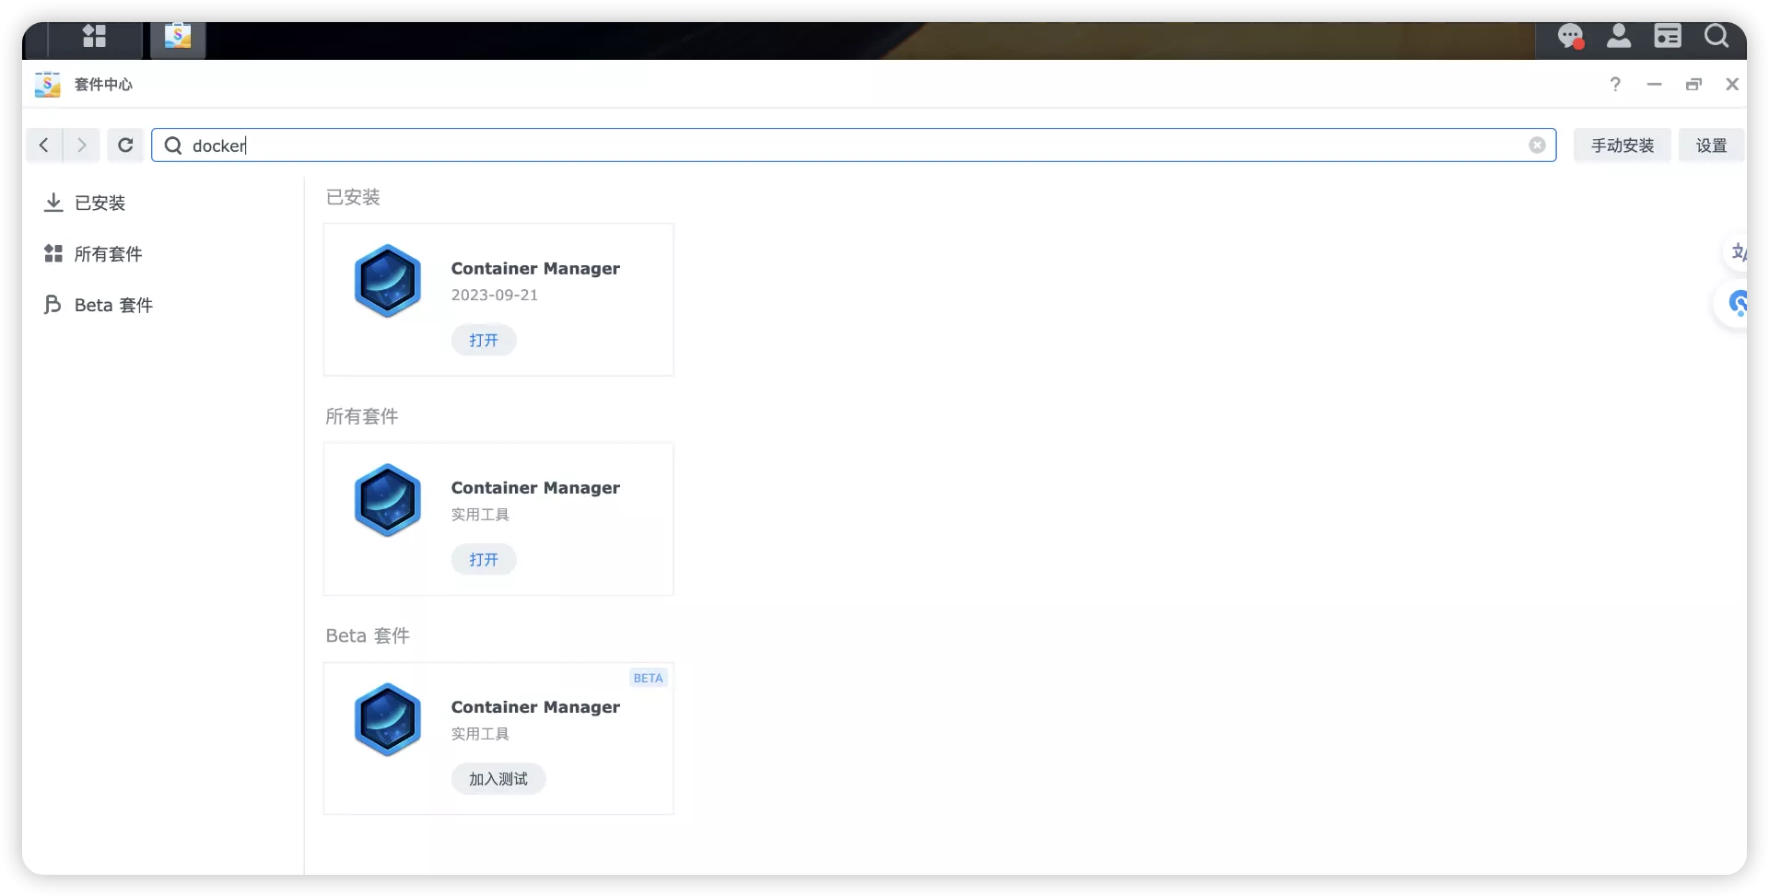The width and height of the screenshot is (1769, 896).
Task: Select Package Center icon in taskbar
Action: pos(178,37)
